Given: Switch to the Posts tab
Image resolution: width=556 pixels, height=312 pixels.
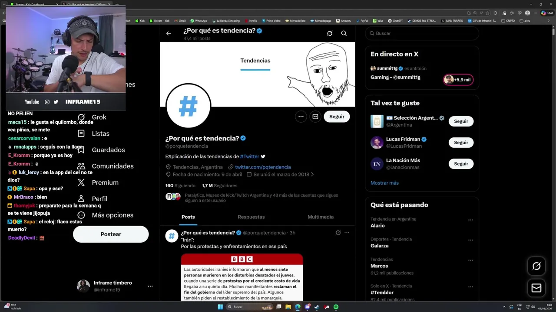Looking at the screenshot, I should (188, 217).
